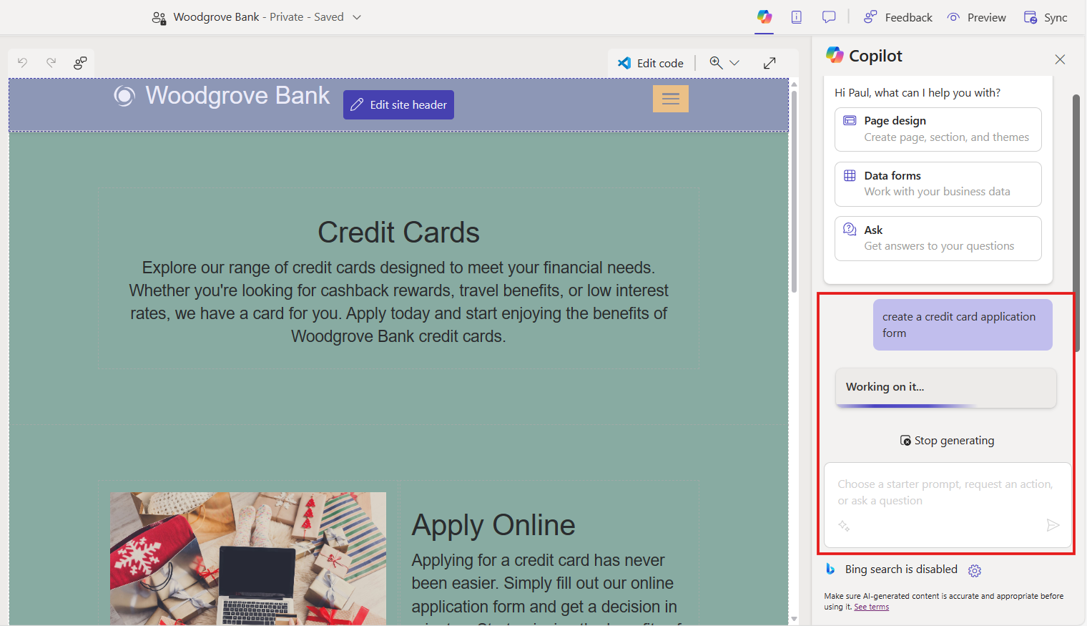
Task: Open the zoom level dropdown chevron
Action: click(x=733, y=63)
